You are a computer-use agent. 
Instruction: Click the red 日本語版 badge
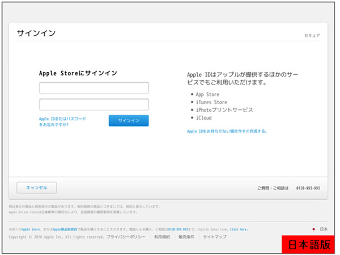pos(308,244)
